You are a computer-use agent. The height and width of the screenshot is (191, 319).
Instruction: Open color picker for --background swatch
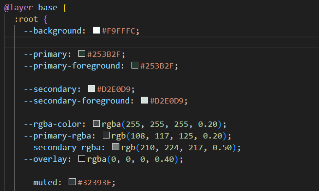coord(96,30)
